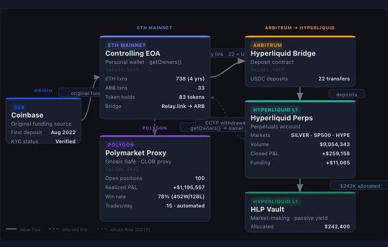This screenshot has height=247, width=388.
Task: Select the 'Aug 2022' first deposit value
Action: coord(63,132)
